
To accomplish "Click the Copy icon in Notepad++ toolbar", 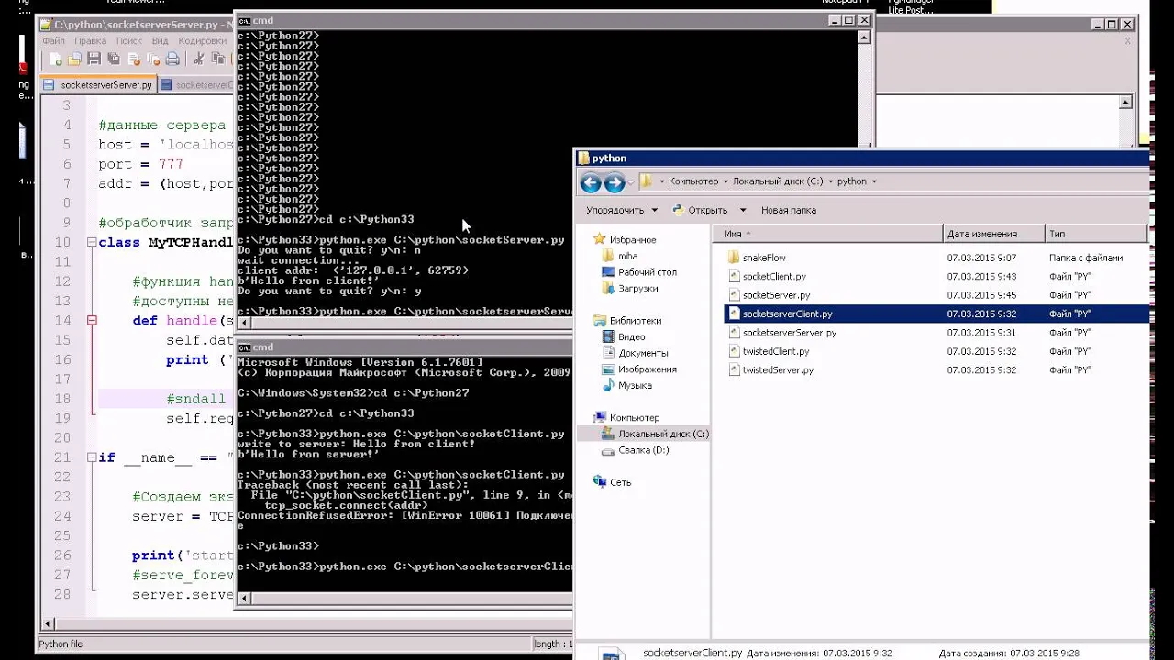I will tap(217, 60).
